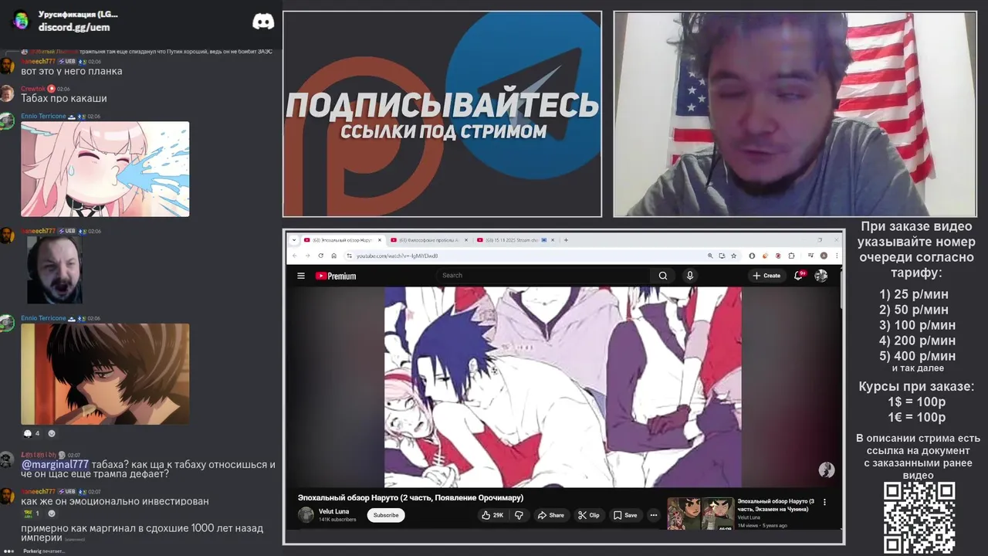Click the floating channel watermark over video
This screenshot has height=556, width=988.
826,470
